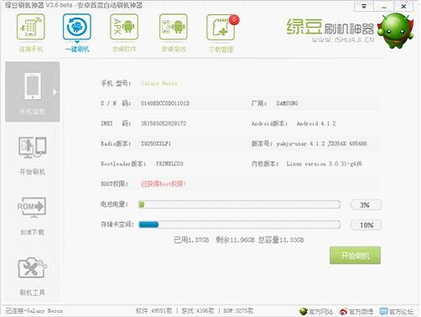Click the red download count badge
Image resolution: width=421 pixels, height=317 pixels.
pyautogui.click(x=234, y=20)
